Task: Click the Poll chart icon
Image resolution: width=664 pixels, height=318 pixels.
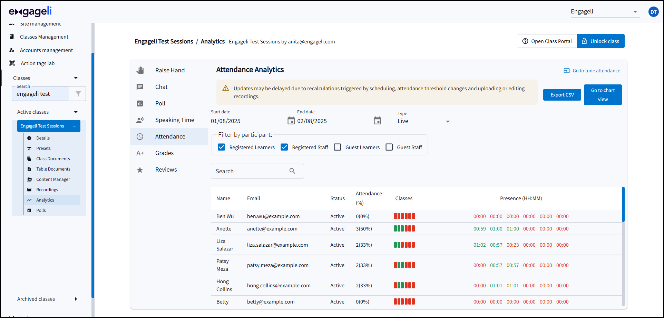Action: 140,103
